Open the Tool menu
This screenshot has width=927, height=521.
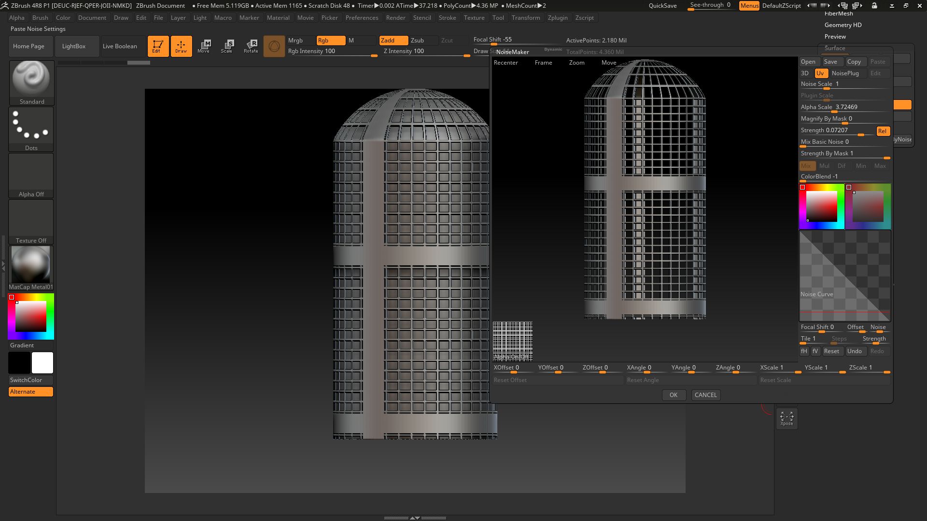pos(498,18)
